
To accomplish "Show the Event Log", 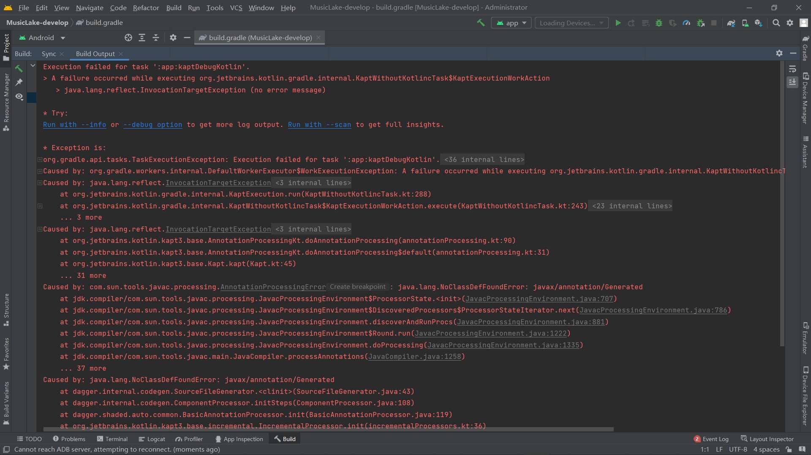I will [x=716, y=439].
